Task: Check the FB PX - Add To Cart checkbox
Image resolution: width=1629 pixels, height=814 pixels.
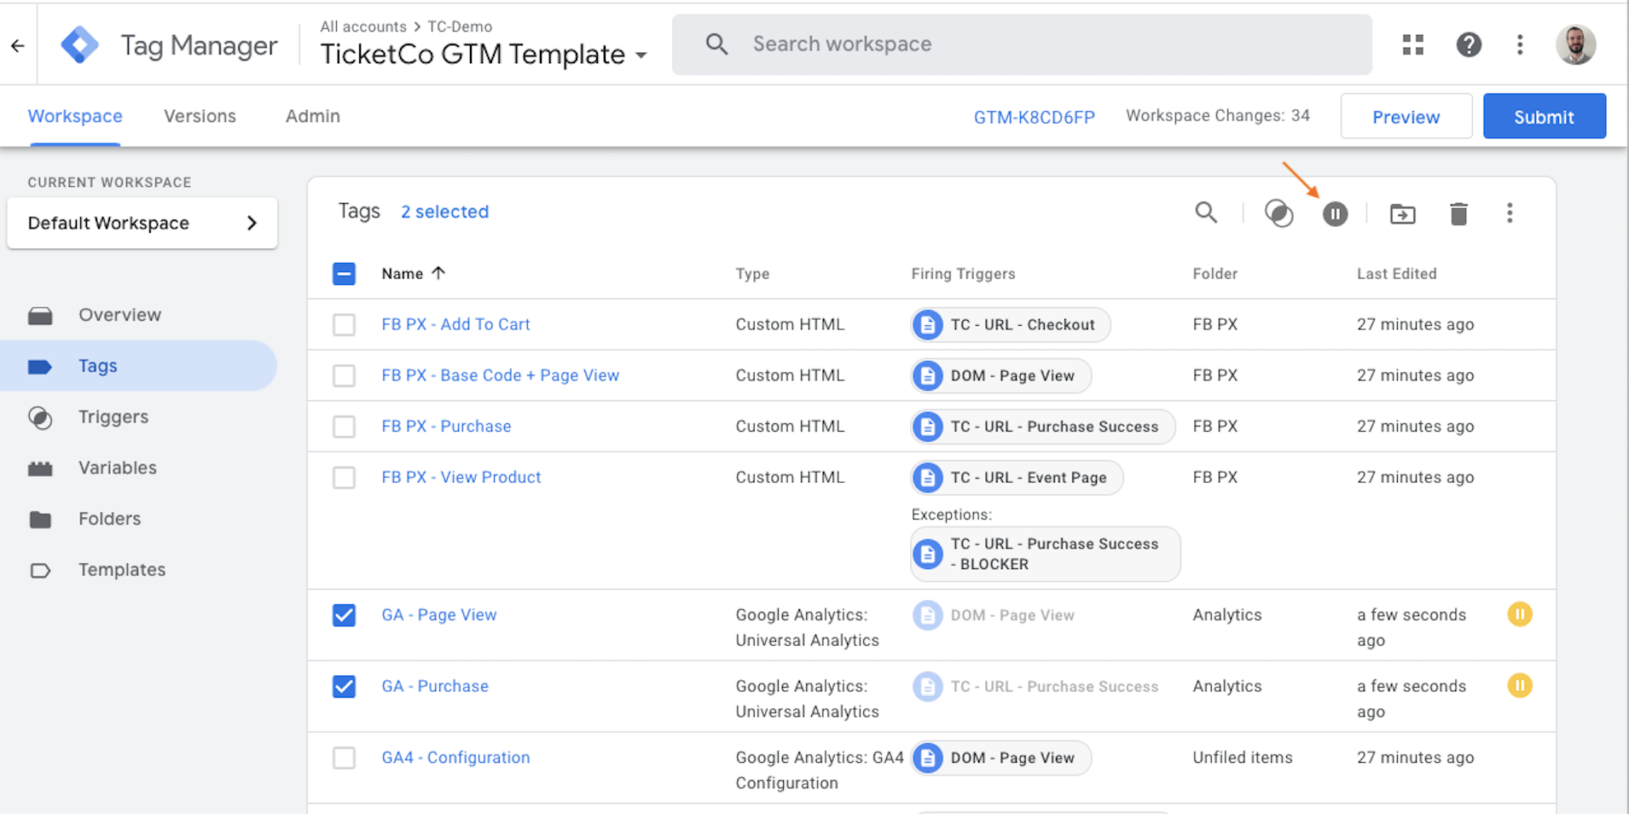Action: [x=344, y=325]
